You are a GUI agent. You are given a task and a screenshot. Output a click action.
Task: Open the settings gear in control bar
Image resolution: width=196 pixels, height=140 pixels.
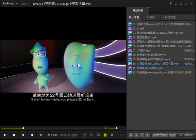click(x=112, y=135)
